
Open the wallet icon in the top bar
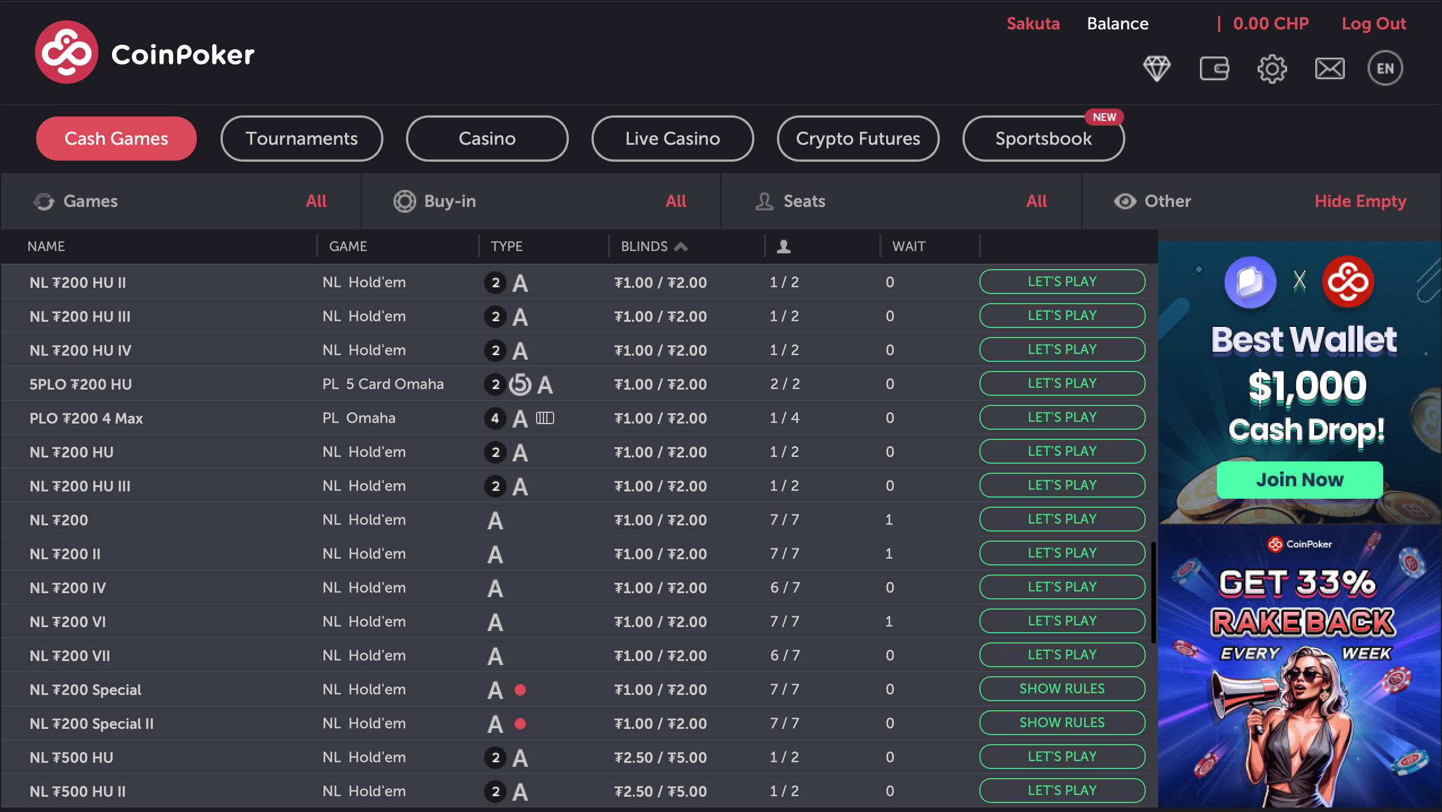[1215, 68]
